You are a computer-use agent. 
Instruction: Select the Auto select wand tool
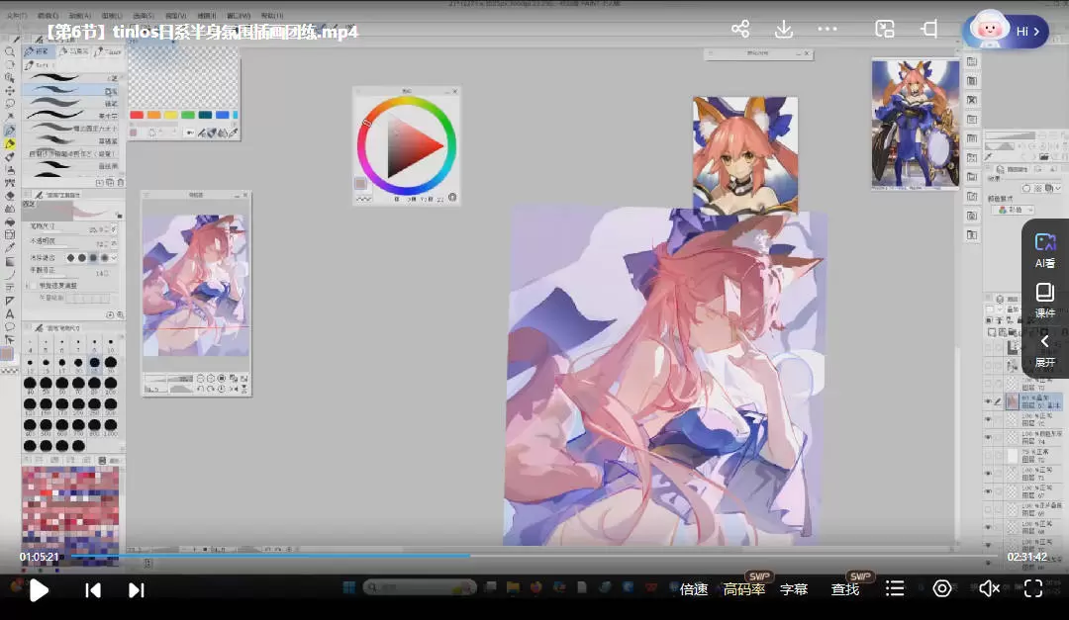point(10,117)
